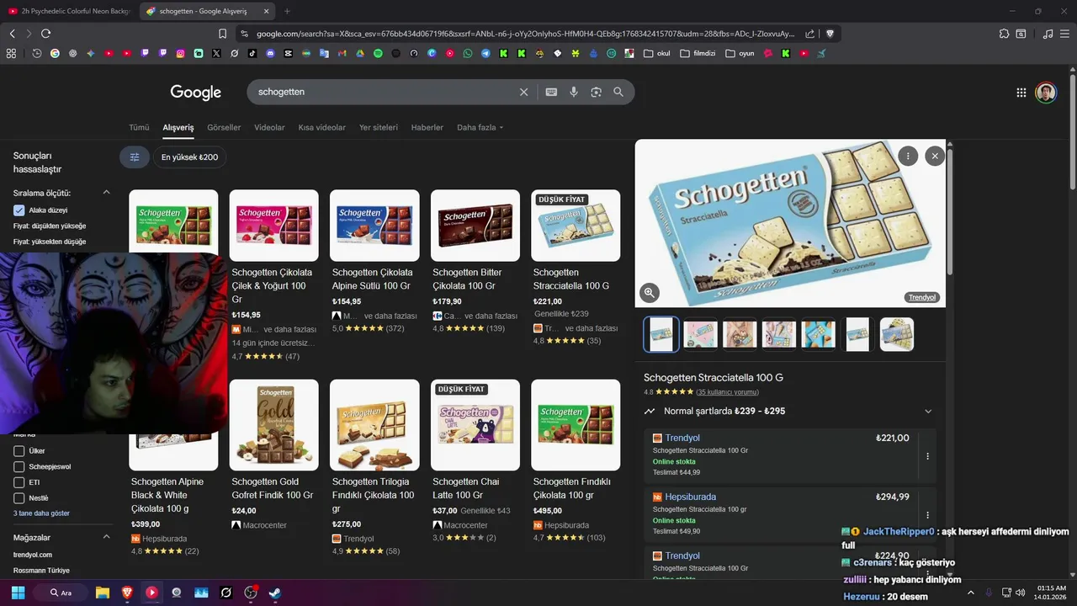Open the Google account avatar menu
1077x606 pixels.
tap(1046, 93)
